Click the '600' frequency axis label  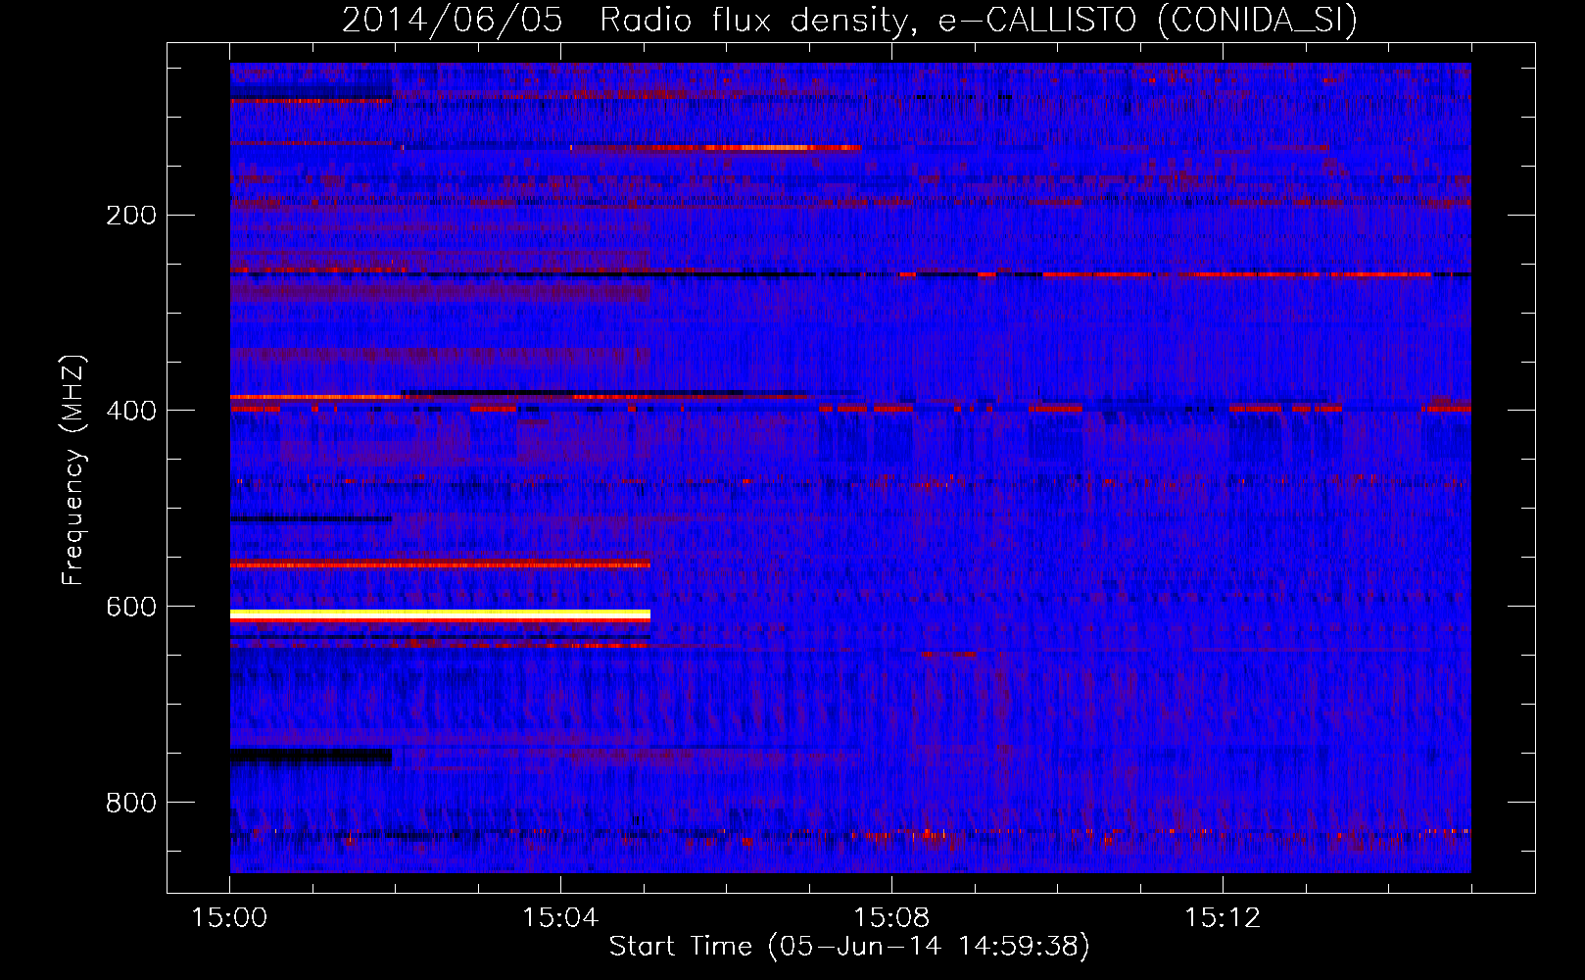click(x=130, y=608)
